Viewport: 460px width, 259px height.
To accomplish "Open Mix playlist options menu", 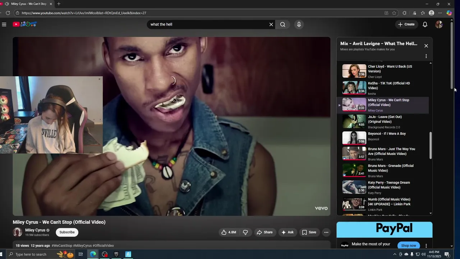I will [x=426, y=56].
